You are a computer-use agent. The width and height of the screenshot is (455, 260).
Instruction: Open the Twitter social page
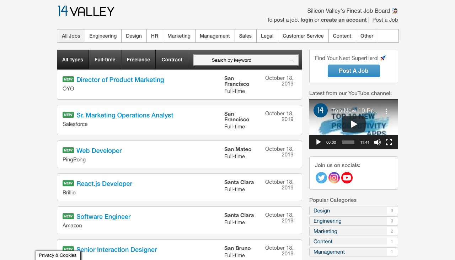(x=321, y=177)
